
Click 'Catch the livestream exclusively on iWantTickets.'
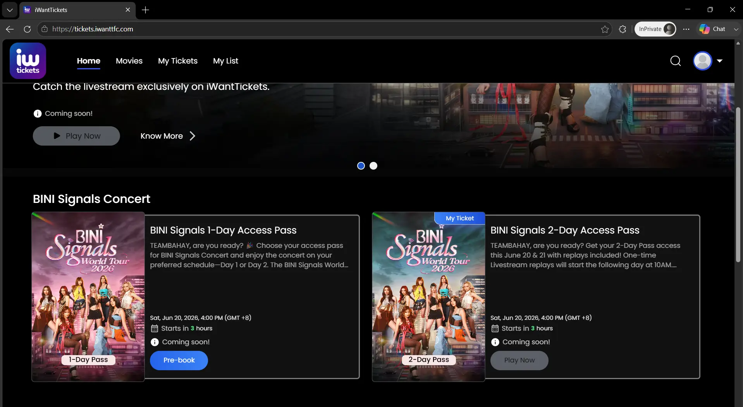click(x=151, y=87)
